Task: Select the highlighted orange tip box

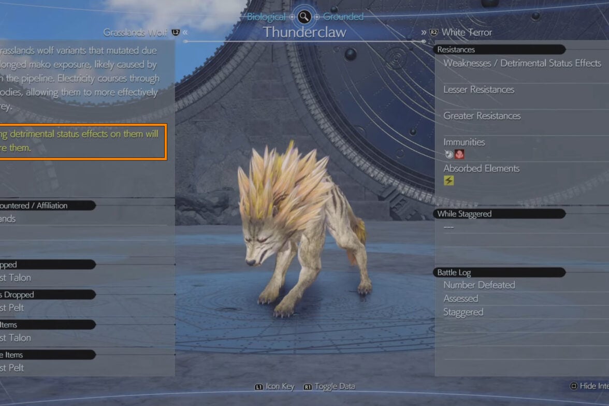Action: pyautogui.click(x=83, y=142)
